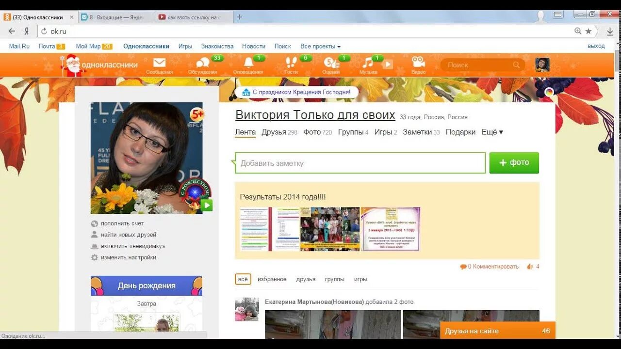Click выход logout link
621x349 pixels.
tap(596, 46)
